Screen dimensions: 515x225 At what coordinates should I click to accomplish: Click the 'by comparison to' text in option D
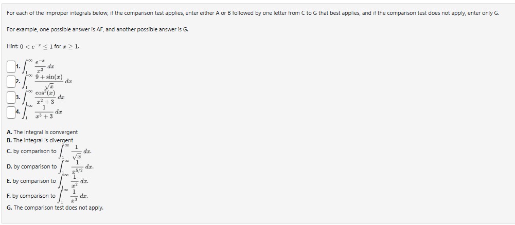35,166
